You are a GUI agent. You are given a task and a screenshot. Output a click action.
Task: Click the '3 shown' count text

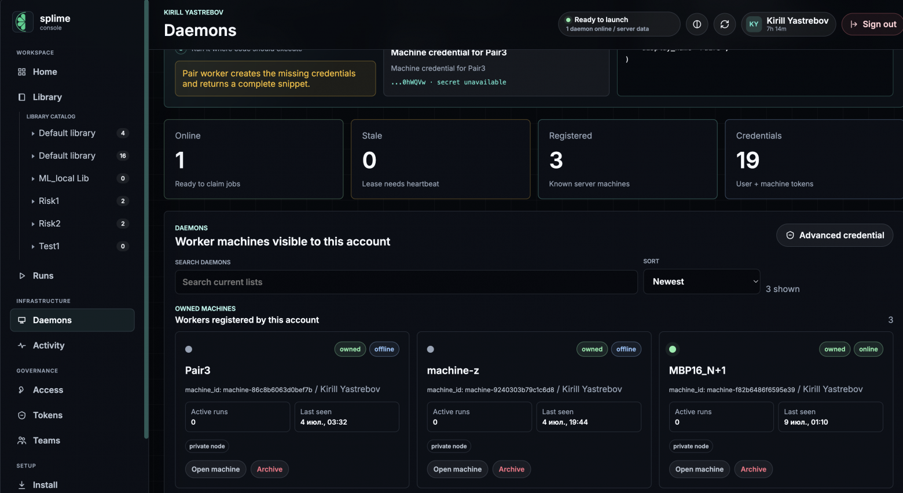tap(783, 289)
